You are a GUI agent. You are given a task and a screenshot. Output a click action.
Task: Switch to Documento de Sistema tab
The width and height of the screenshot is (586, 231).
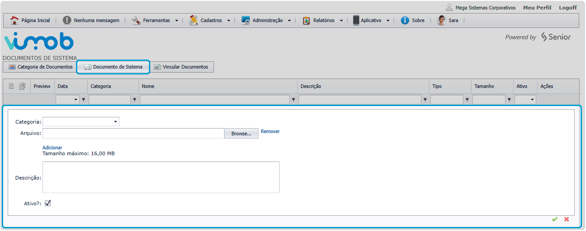pyautogui.click(x=113, y=67)
